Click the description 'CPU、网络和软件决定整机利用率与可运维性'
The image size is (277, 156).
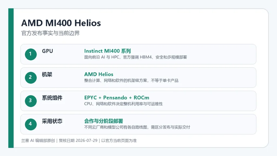(x=123, y=104)
